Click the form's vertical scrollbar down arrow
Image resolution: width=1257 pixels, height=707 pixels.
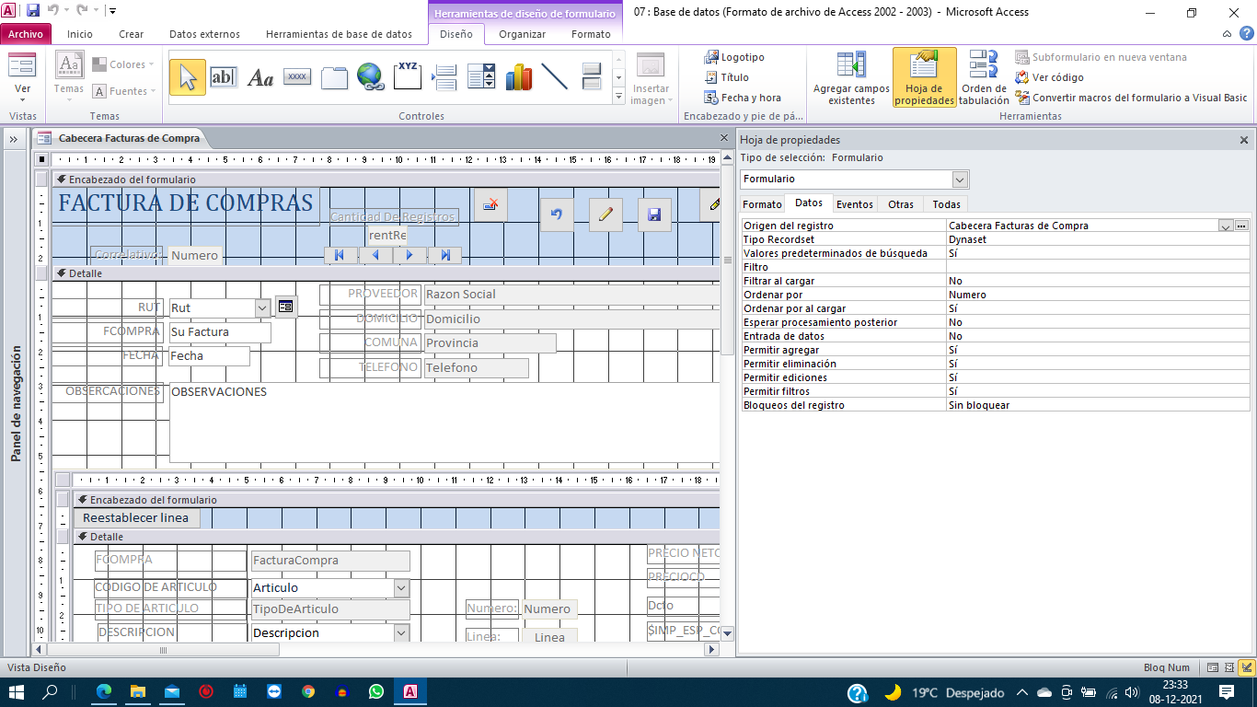pyautogui.click(x=727, y=633)
